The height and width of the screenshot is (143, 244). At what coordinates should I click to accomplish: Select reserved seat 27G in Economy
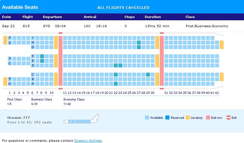(139, 47)
